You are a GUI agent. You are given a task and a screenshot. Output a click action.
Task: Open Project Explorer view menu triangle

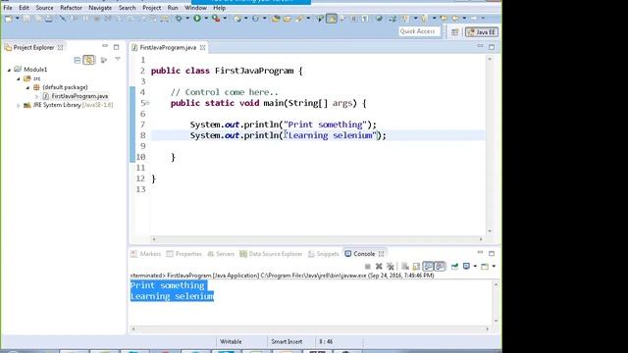tap(118, 59)
